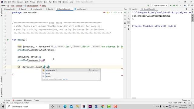Open the Terminal tool window

[28, 100]
